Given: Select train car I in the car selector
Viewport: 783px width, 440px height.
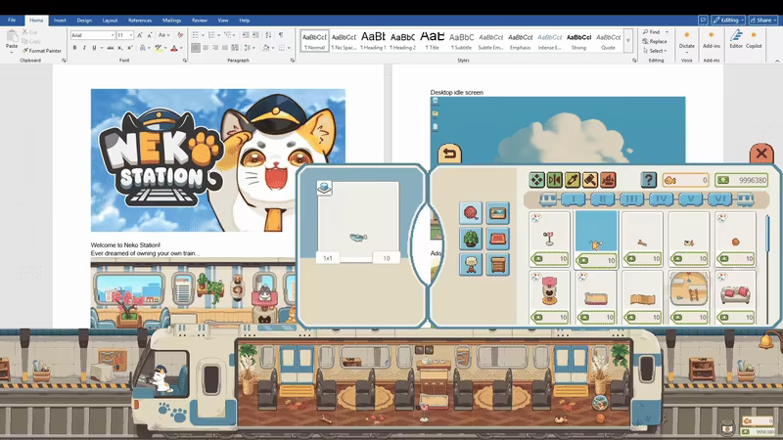Looking at the screenshot, I should click(573, 199).
